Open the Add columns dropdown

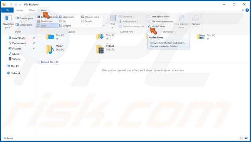[128, 22]
